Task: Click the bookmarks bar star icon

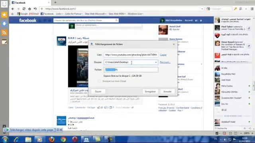Action: click(12, 14)
